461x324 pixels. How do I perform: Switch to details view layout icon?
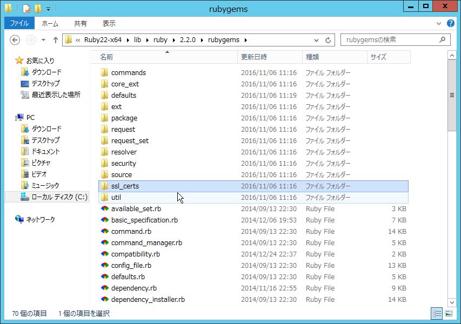[437, 313]
